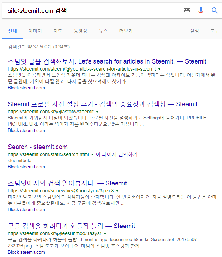Switch to the 지도 tab
The height and width of the screenshot is (257, 222).
tap(58, 31)
